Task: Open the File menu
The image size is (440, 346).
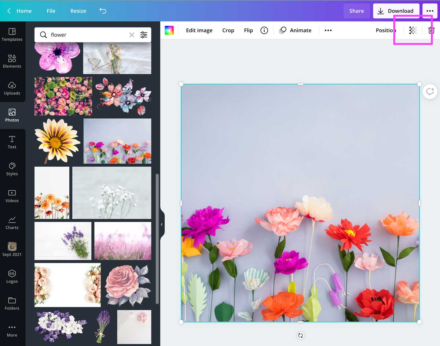Action: click(x=51, y=11)
